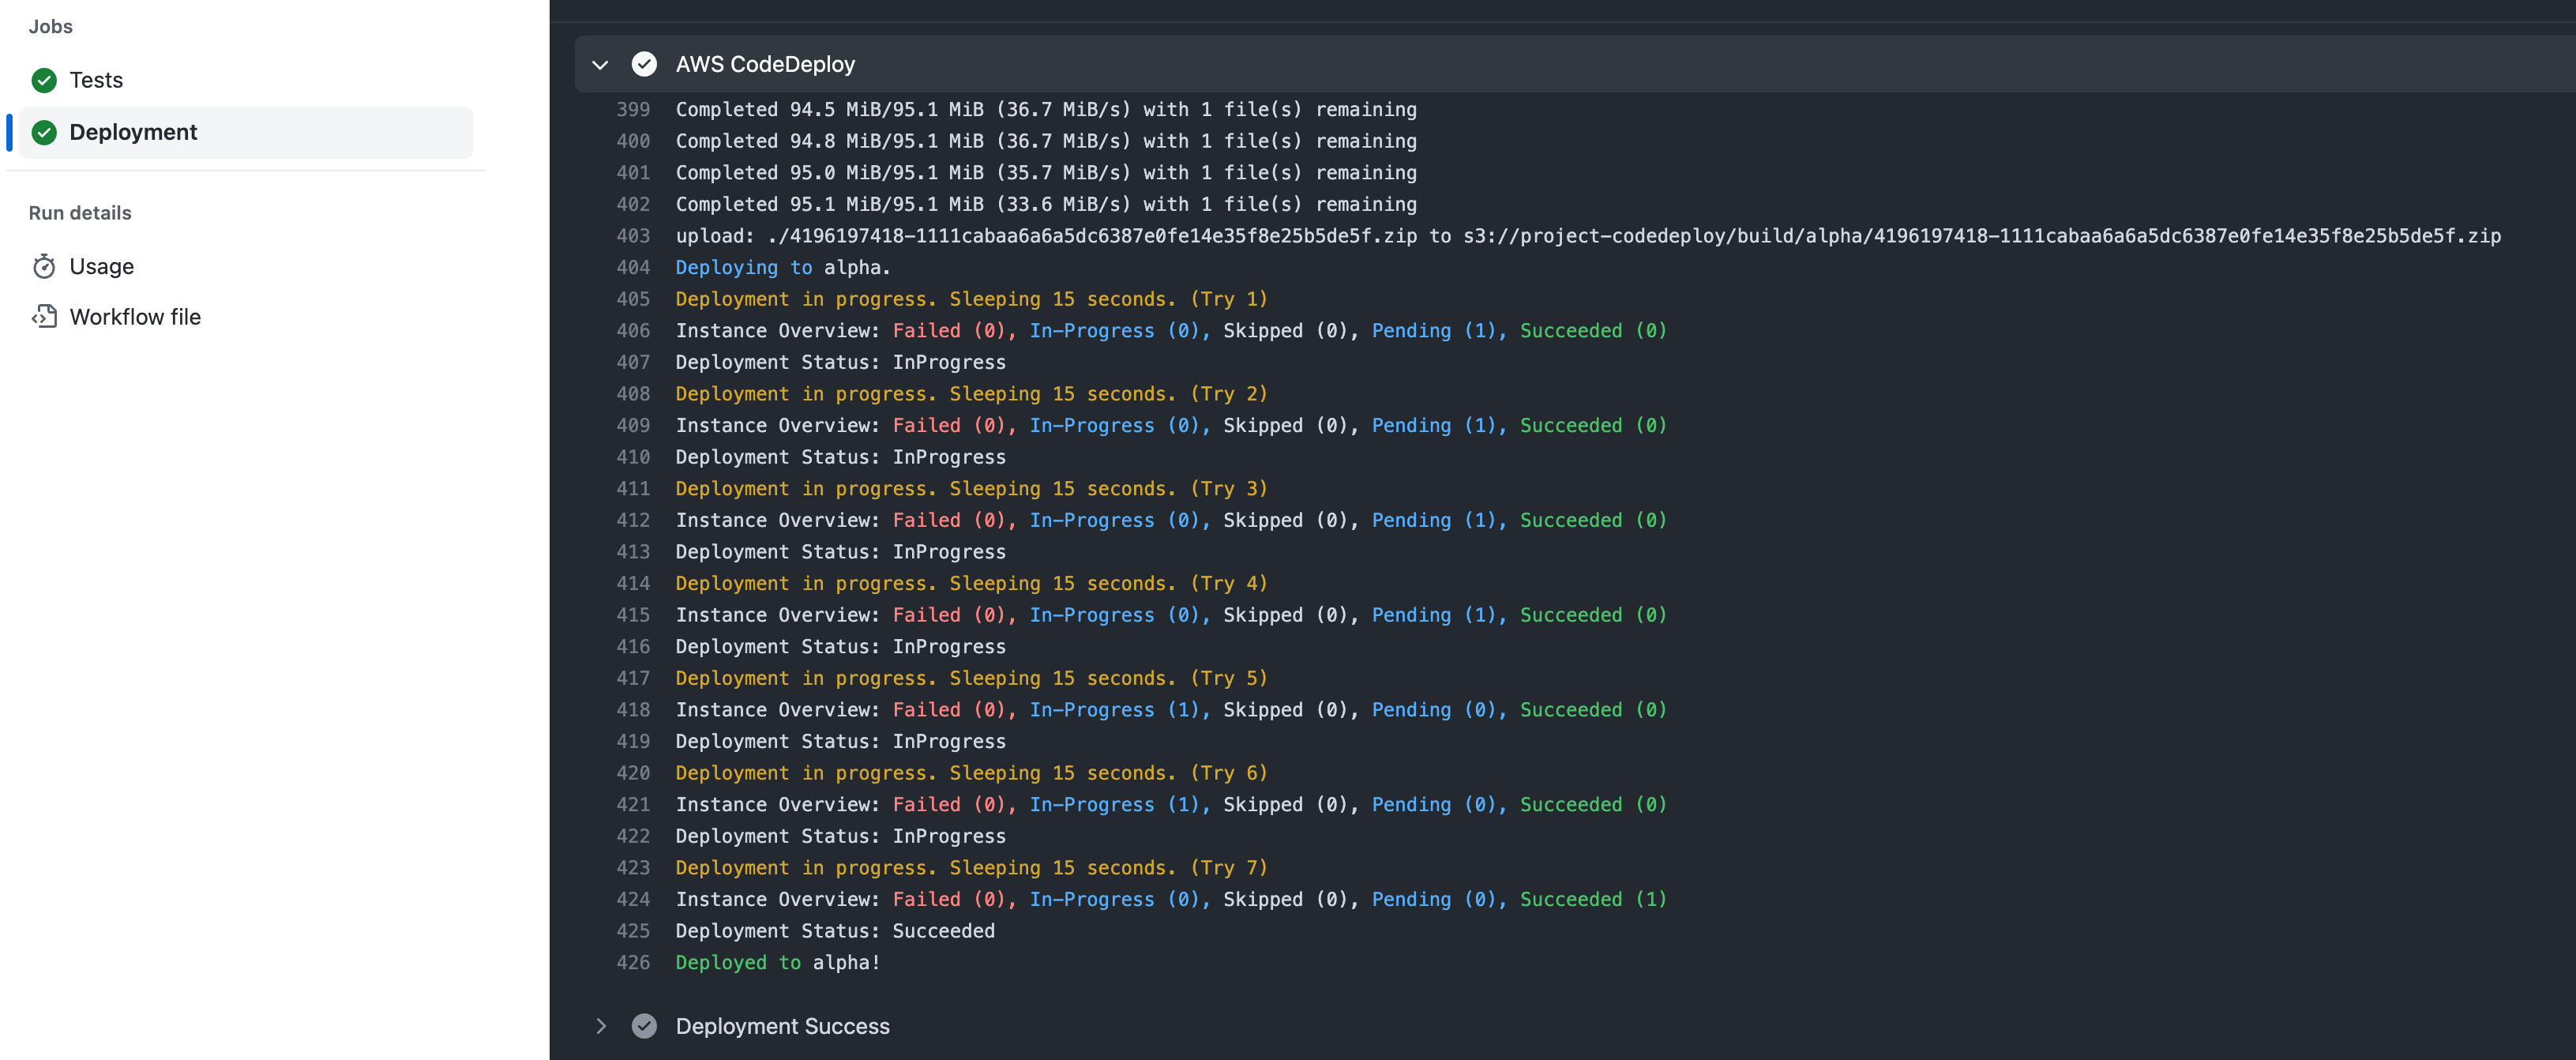Click the Deployment Success step check icon
The height and width of the screenshot is (1060, 2576).
644,1026
